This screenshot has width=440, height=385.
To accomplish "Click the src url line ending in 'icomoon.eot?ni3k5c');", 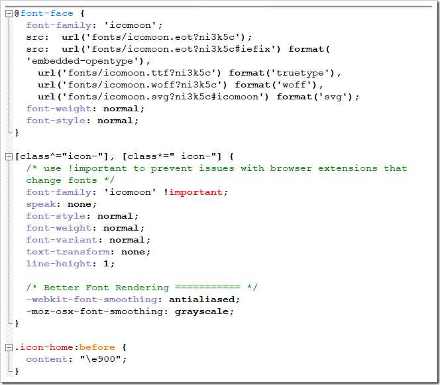I will tap(139, 37).
